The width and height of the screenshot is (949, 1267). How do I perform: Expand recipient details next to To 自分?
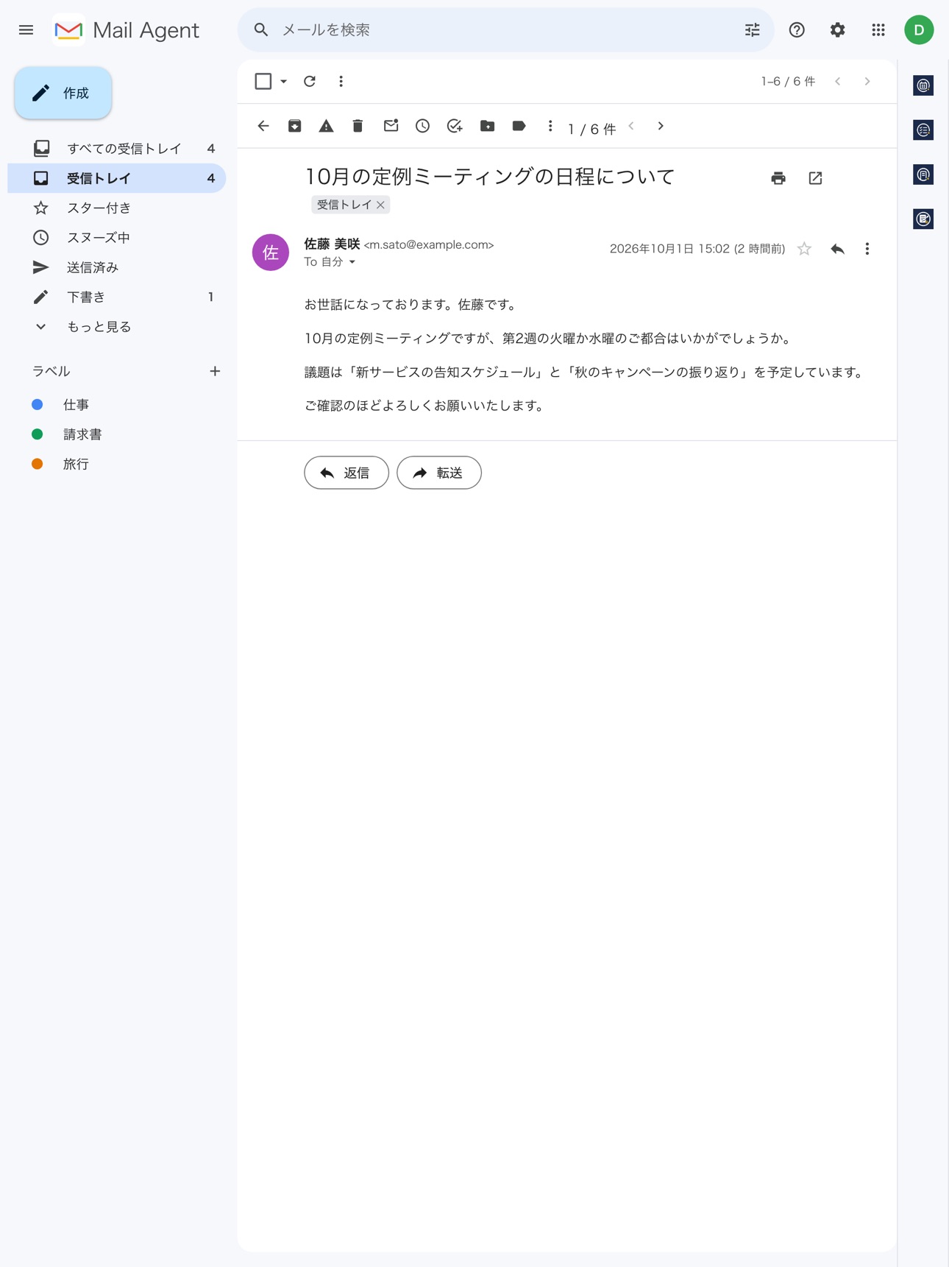pos(352,262)
